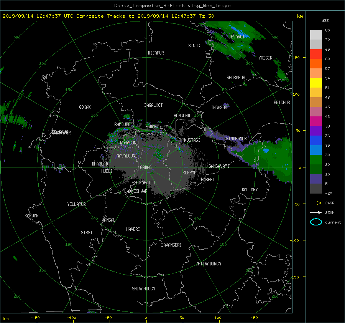The height and width of the screenshot is (323, 345).
Task: Click the SINDGI city label
Action: coord(195,46)
